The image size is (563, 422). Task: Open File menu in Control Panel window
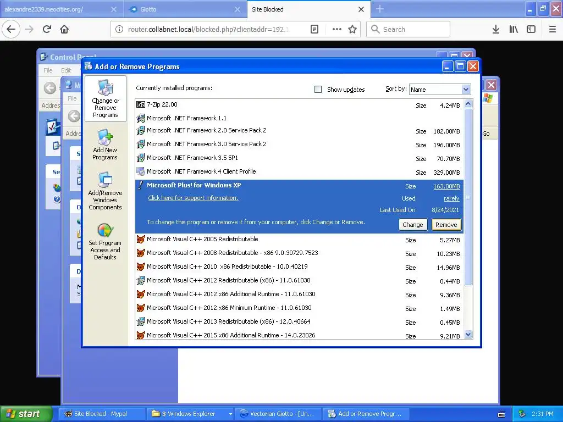pyautogui.click(x=48, y=70)
